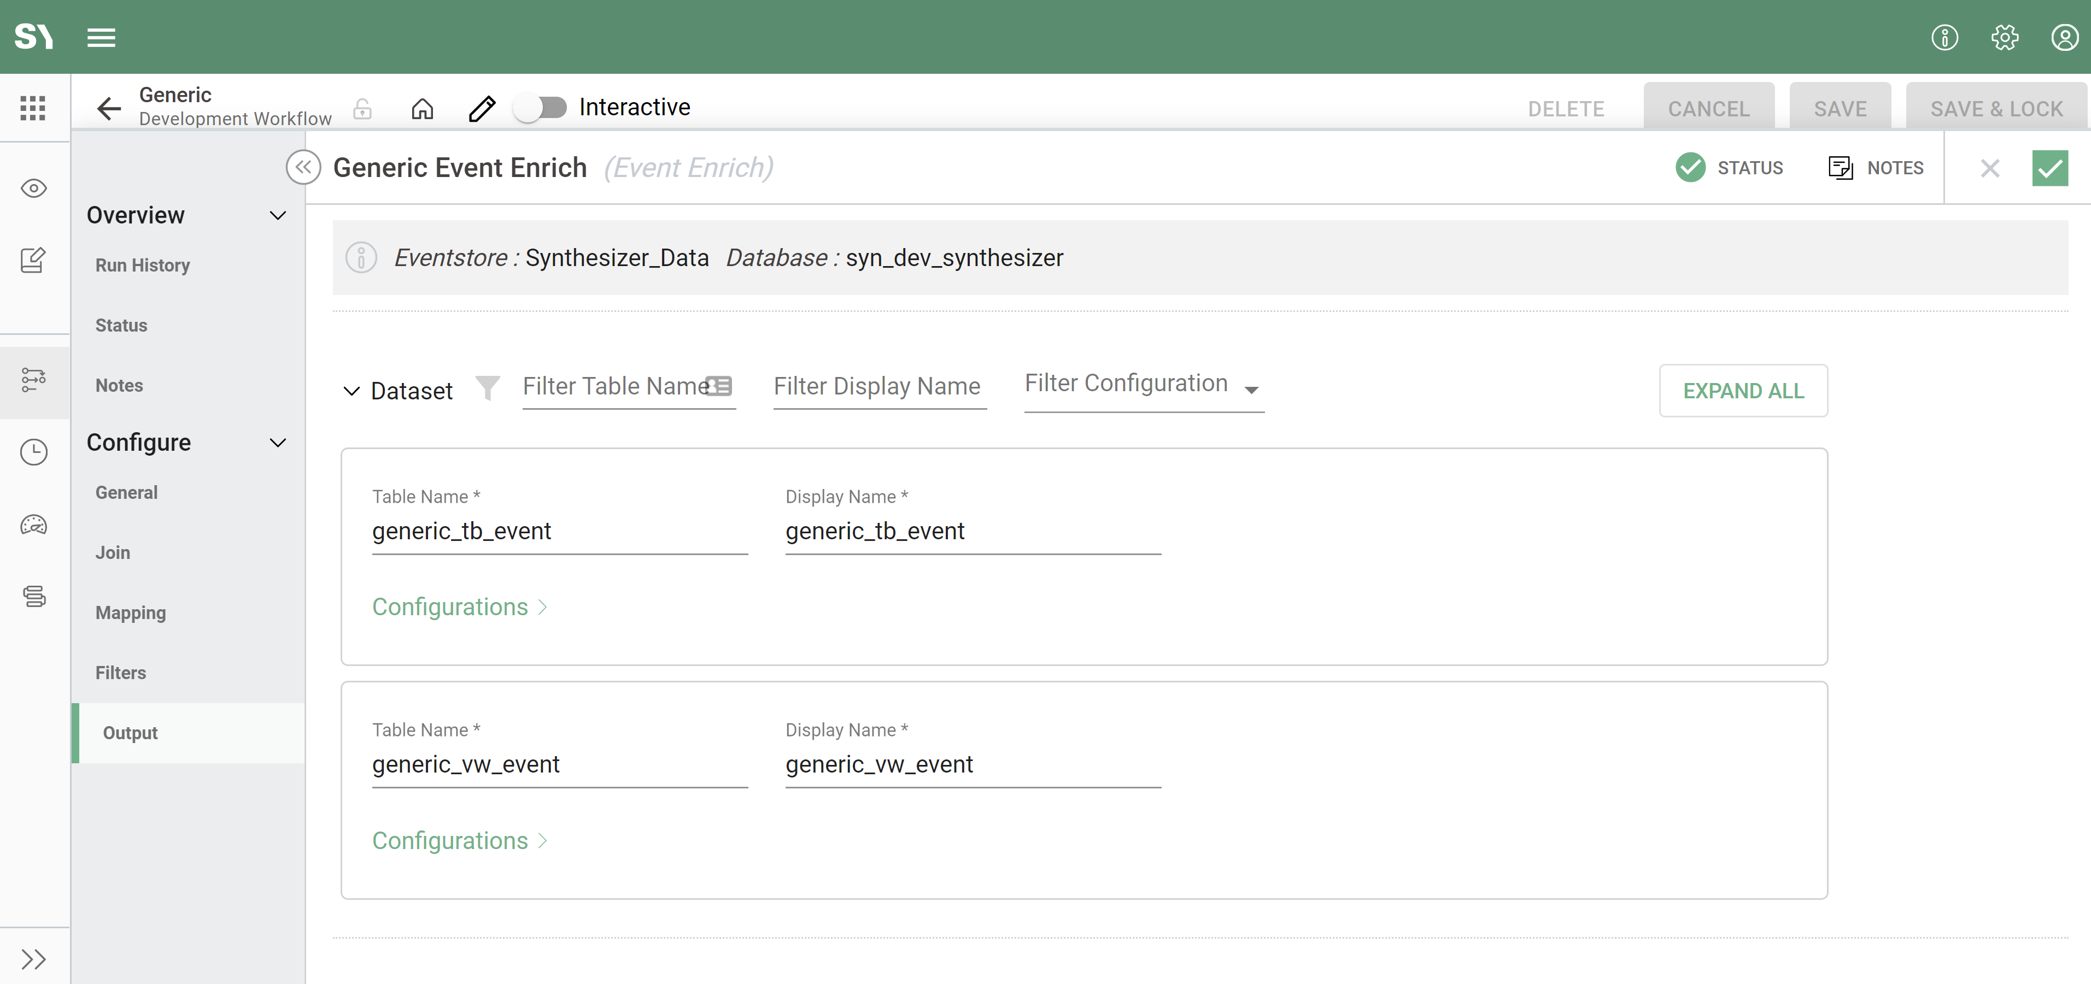
Task: Click the pencil edit icon
Action: pyautogui.click(x=482, y=108)
